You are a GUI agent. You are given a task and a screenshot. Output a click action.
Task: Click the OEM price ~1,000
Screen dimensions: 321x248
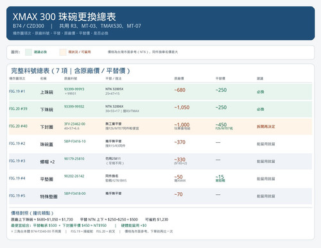coord(182,124)
